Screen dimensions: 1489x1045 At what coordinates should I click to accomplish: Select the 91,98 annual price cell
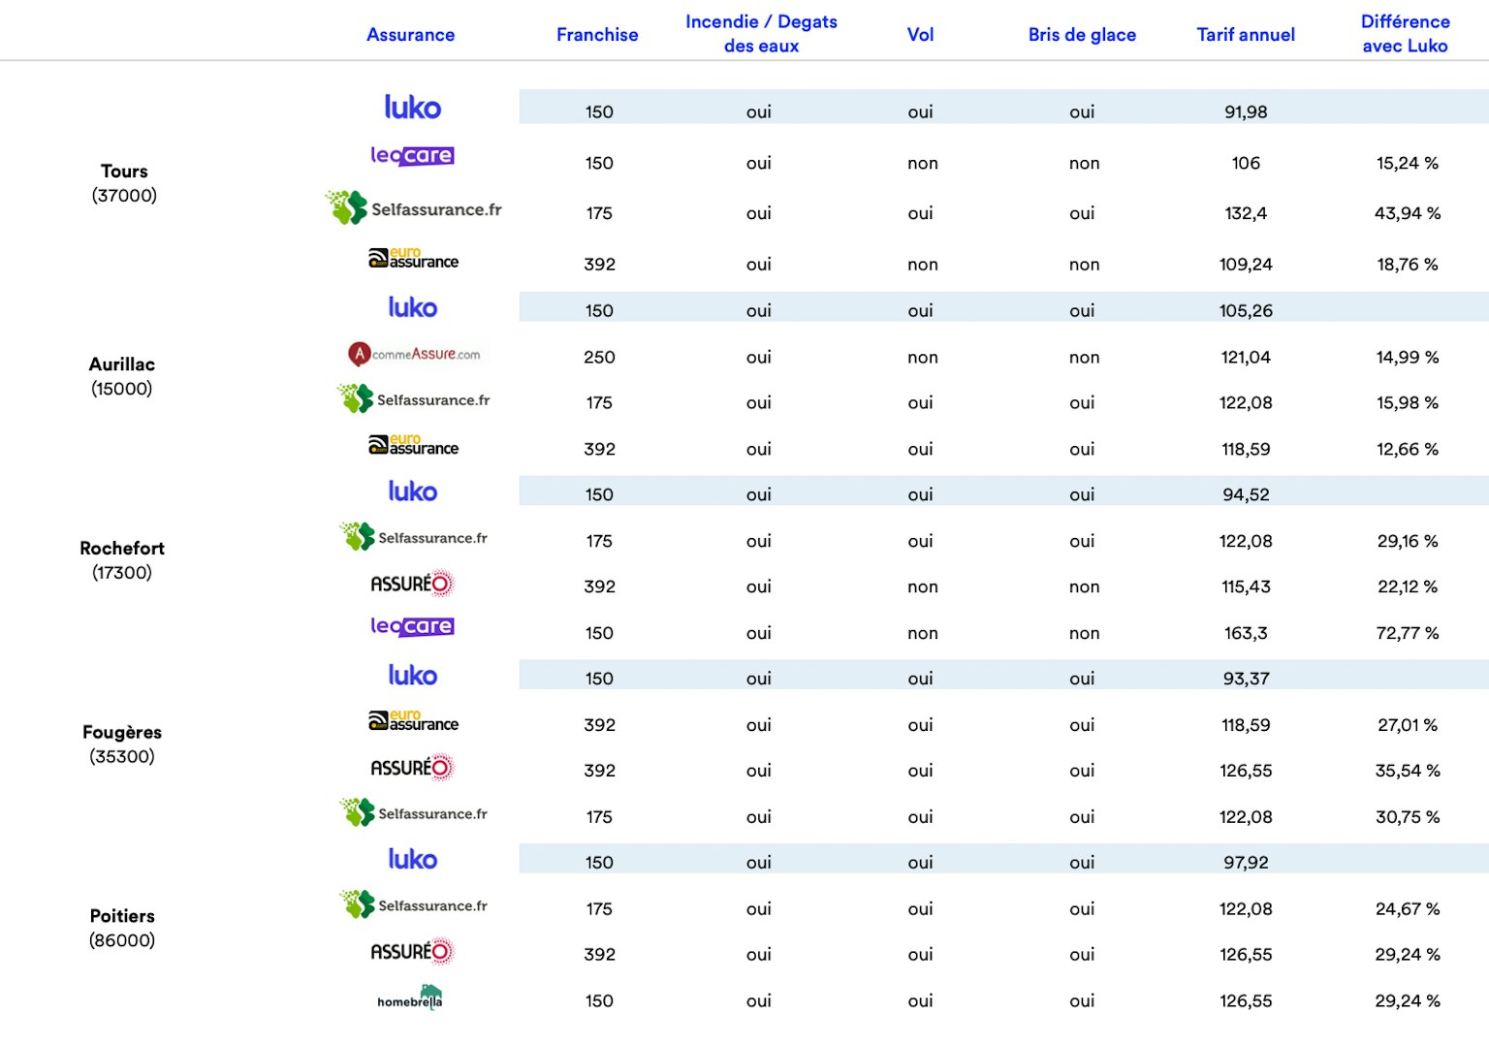coord(1246,111)
